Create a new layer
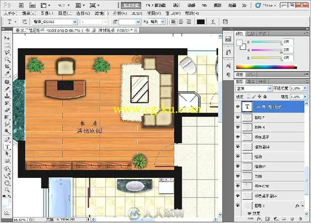 pos(292,219)
